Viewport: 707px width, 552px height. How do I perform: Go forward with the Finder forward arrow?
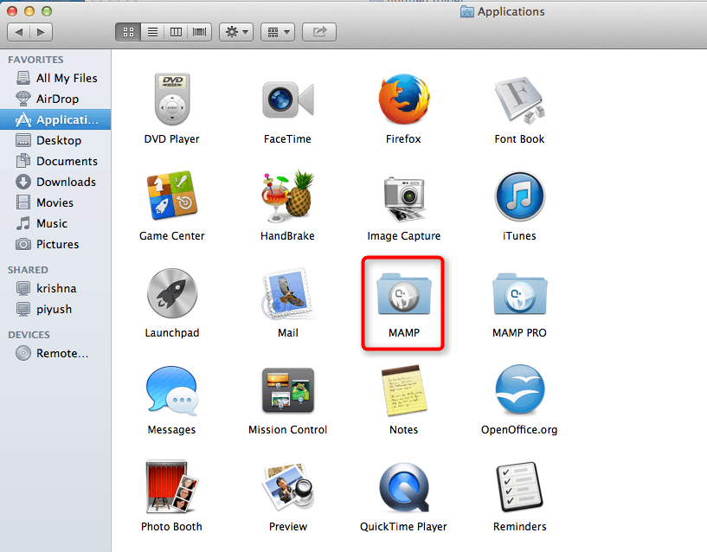click(x=41, y=32)
